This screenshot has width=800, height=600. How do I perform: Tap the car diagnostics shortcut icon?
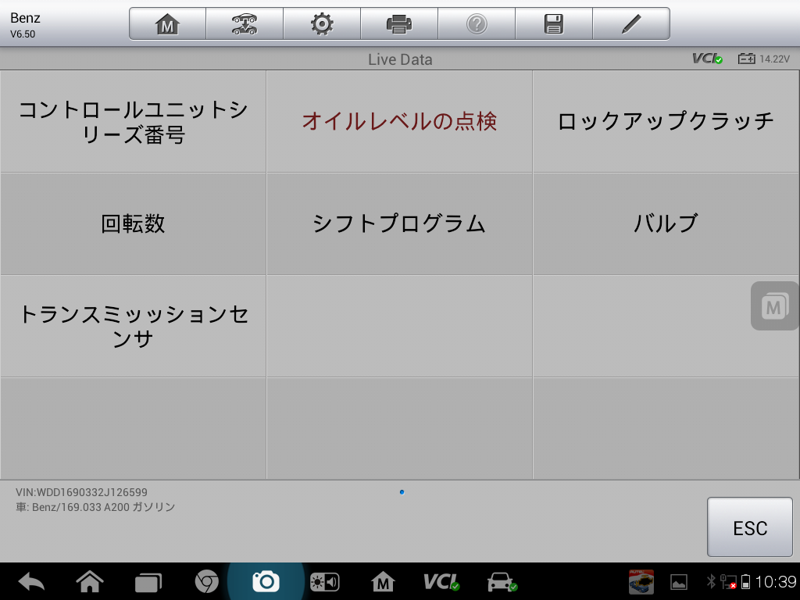[x=502, y=581]
